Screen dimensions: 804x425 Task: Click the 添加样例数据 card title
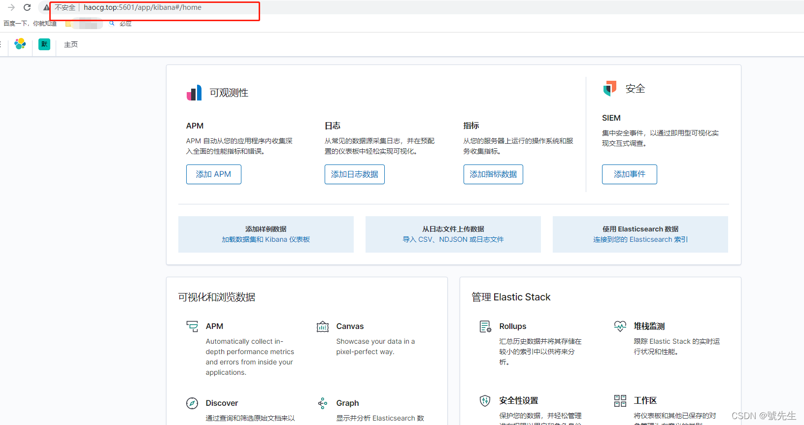[266, 229]
